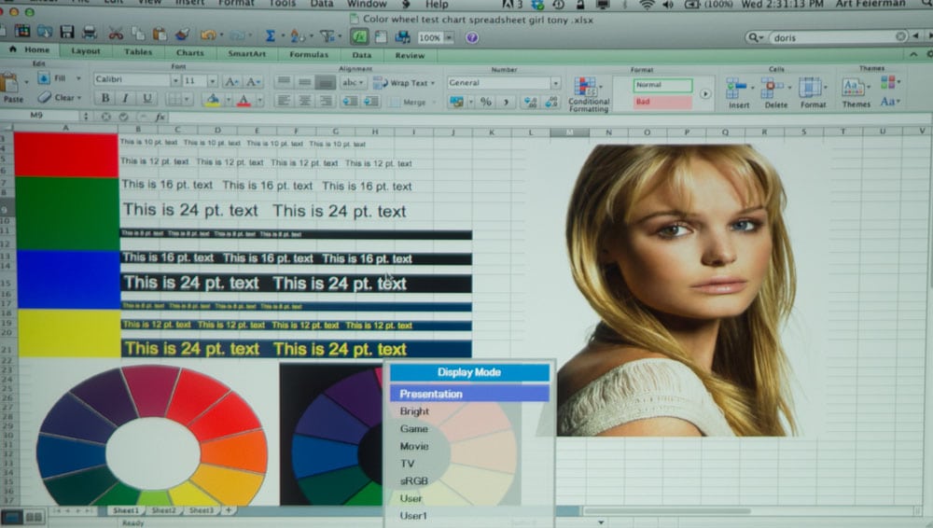
Task: Select the Format Painter brush icon
Action: click(183, 34)
